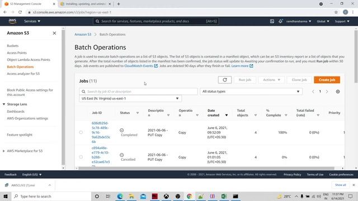The height and width of the screenshot is (201, 358).
Task: Open the account name dropdown
Action: pos(299,21)
